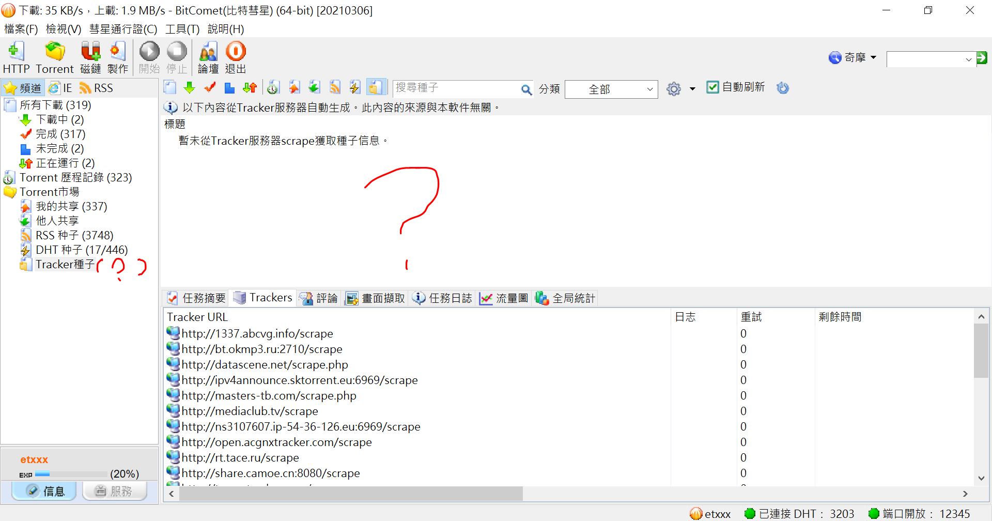The image size is (992, 521).
Task: Click the info icon in the notice bar
Action: 171,108
